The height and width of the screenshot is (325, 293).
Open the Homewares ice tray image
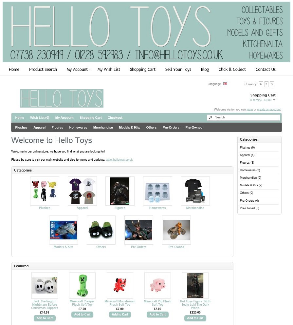[x=157, y=191]
